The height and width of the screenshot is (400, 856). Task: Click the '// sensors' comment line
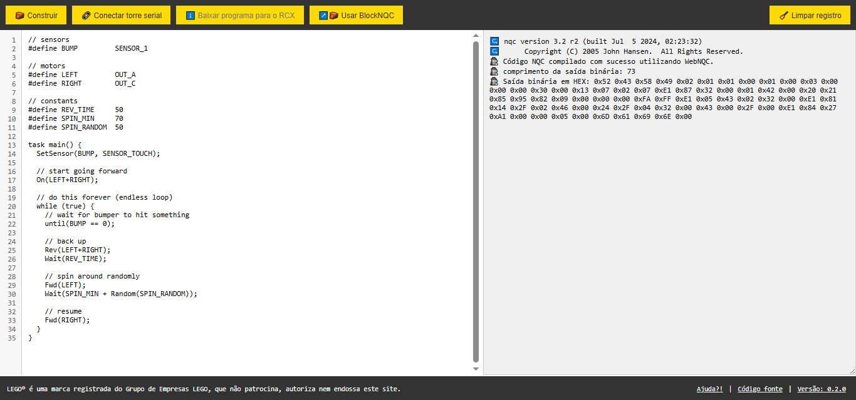pyautogui.click(x=49, y=39)
